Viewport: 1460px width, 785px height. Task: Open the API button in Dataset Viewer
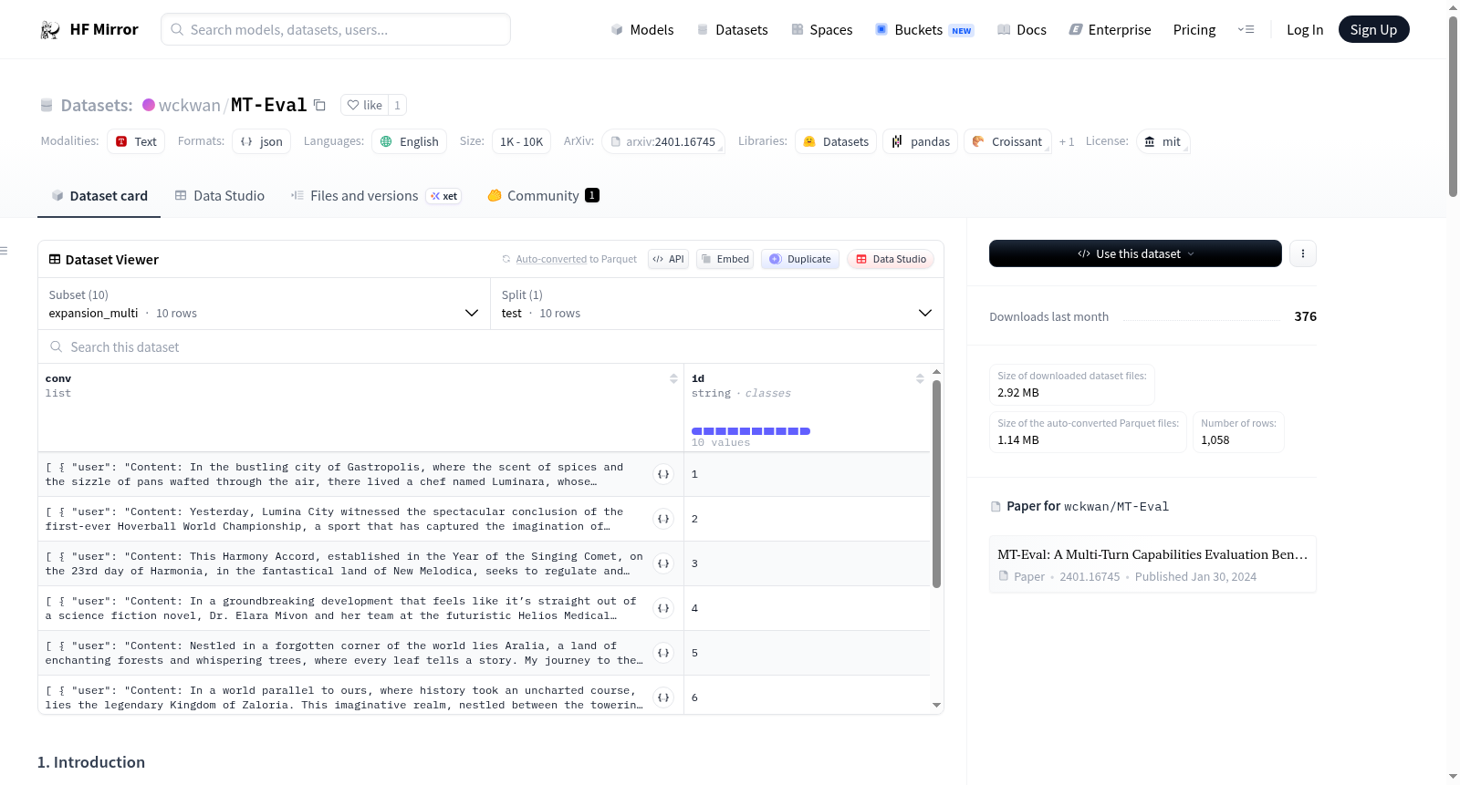click(x=668, y=259)
